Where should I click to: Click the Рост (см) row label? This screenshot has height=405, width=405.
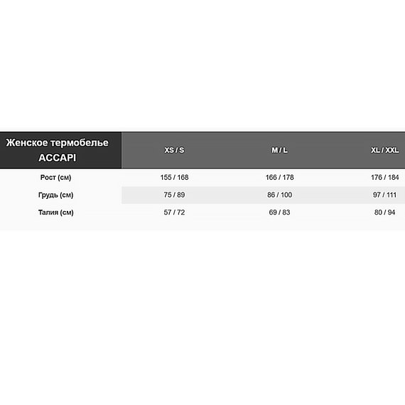(x=56, y=178)
